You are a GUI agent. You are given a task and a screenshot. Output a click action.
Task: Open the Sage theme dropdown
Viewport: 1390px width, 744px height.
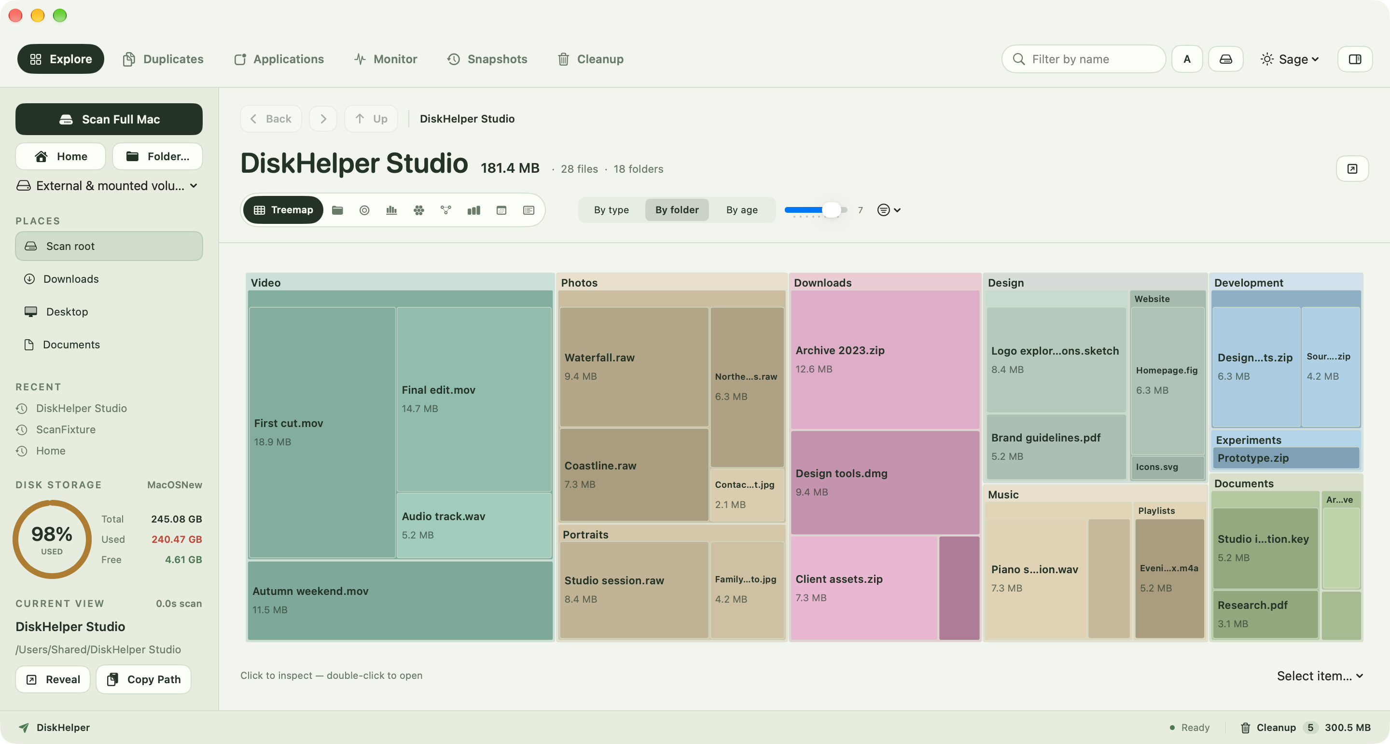(1290, 59)
